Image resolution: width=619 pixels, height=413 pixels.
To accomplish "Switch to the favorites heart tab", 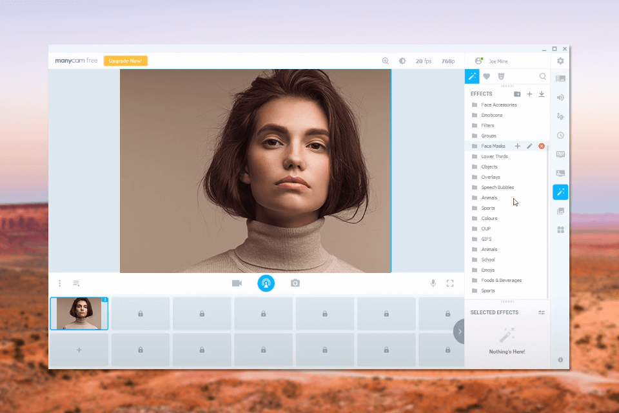I will (487, 76).
